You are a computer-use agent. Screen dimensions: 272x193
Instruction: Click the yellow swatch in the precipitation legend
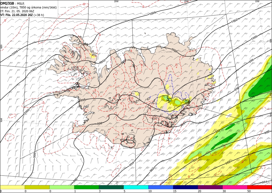(12, 187)
